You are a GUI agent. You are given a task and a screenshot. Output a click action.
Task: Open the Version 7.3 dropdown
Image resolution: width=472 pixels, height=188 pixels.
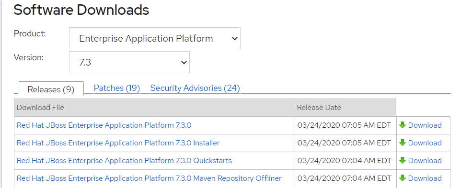pyautogui.click(x=129, y=62)
